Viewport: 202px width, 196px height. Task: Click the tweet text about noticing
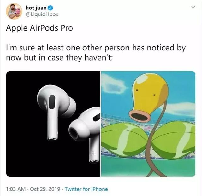coord(96,53)
